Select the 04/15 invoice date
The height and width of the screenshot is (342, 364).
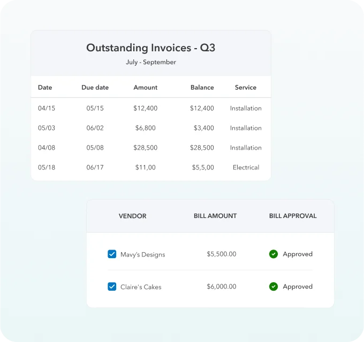pyautogui.click(x=47, y=108)
